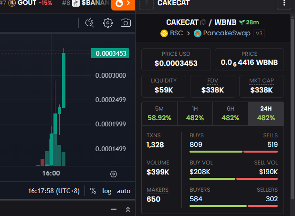The width and height of the screenshot is (295, 216).
Task: Expand the bottom panel with double chevron
Action: coord(128,209)
